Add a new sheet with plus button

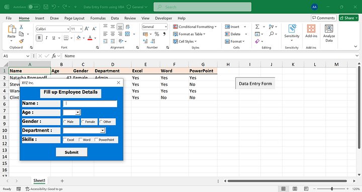click(62, 181)
